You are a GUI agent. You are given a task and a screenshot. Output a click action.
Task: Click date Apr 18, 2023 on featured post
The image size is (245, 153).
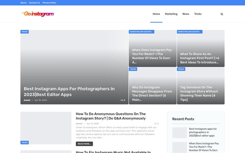click(x=40, y=100)
